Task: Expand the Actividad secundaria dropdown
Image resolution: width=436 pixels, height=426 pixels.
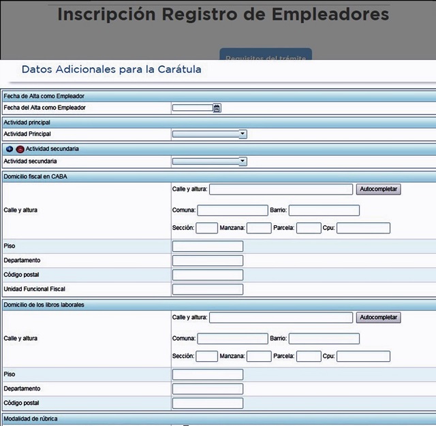Action: (209, 161)
